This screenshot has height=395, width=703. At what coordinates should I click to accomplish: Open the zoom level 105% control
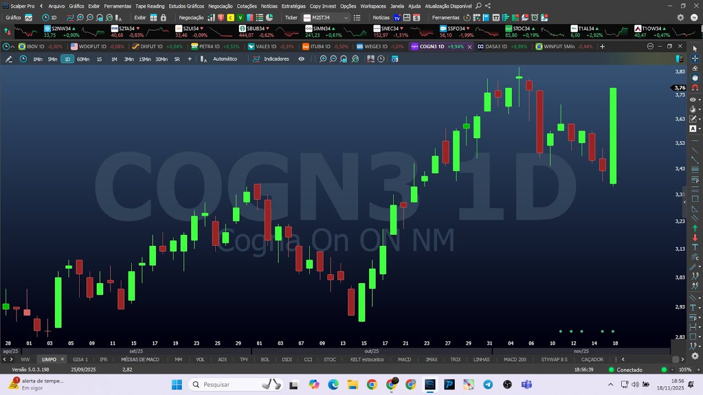[685, 370]
